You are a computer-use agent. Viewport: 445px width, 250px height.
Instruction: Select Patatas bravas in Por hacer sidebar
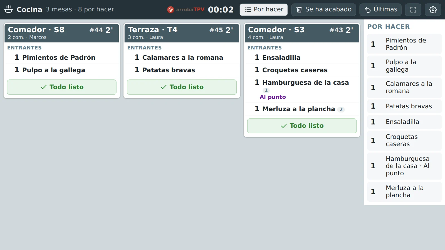click(404, 106)
